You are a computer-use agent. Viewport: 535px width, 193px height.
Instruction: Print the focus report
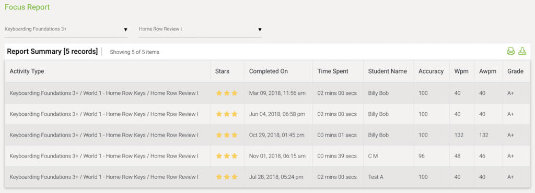click(510, 52)
